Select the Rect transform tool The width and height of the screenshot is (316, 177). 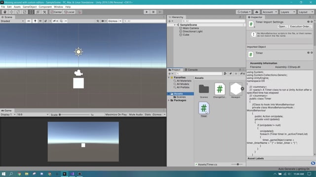click(x=31, y=12)
